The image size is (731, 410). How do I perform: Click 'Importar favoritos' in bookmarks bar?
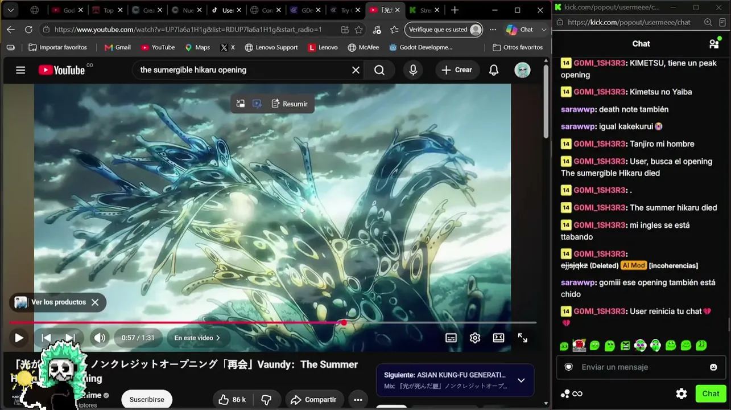click(x=57, y=47)
